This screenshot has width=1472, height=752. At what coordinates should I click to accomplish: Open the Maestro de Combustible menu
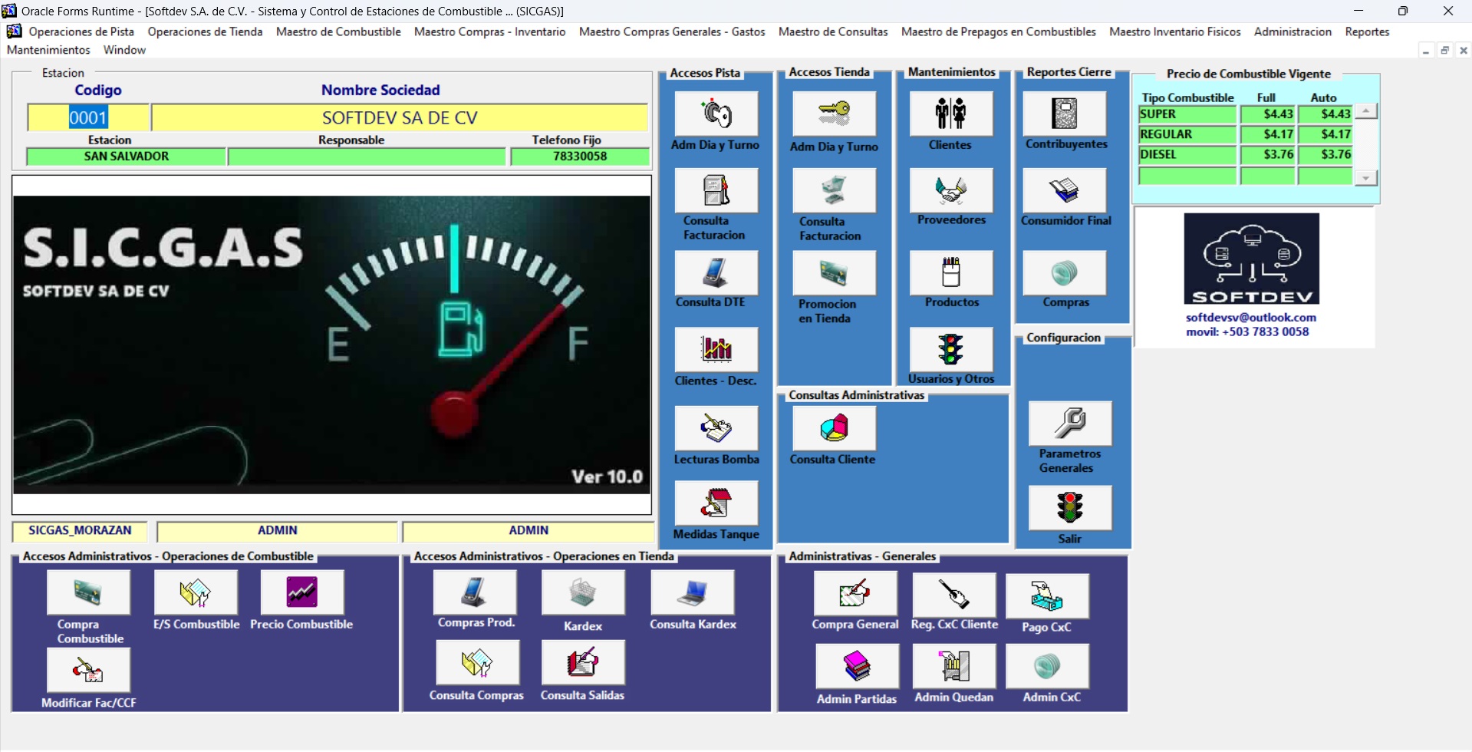pos(338,32)
